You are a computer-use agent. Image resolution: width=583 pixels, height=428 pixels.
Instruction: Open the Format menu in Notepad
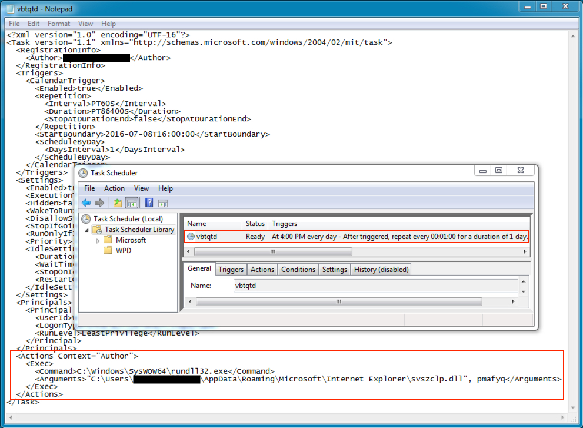click(59, 24)
